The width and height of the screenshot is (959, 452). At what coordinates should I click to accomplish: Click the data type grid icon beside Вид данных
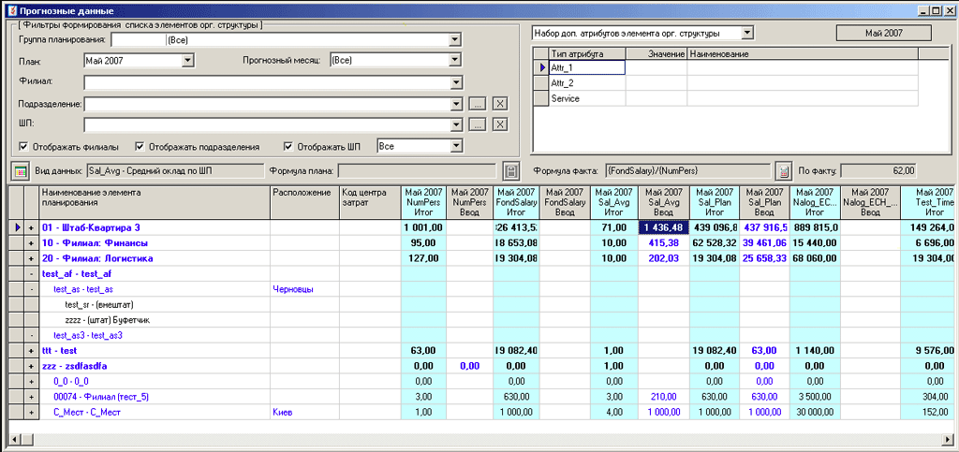tap(20, 171)
